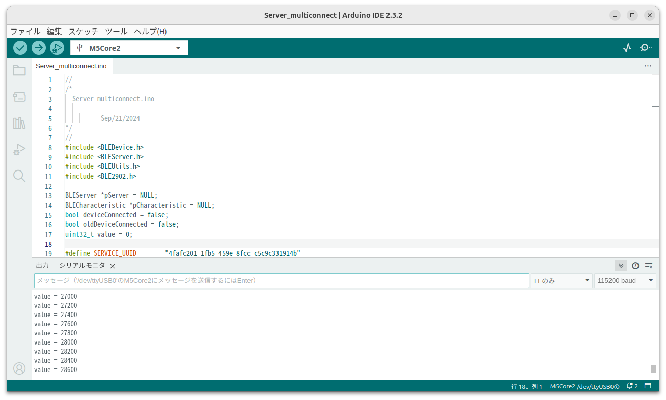This screenshot has width=666, height=400.
Task: Open the Search sidebar icon
Action: click(19, 176)
